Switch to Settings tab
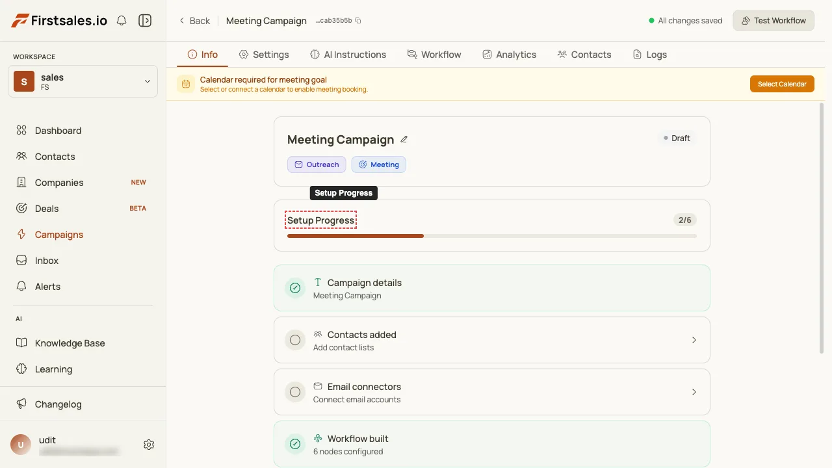Screen dimensions: 832x468 [263, 55]
